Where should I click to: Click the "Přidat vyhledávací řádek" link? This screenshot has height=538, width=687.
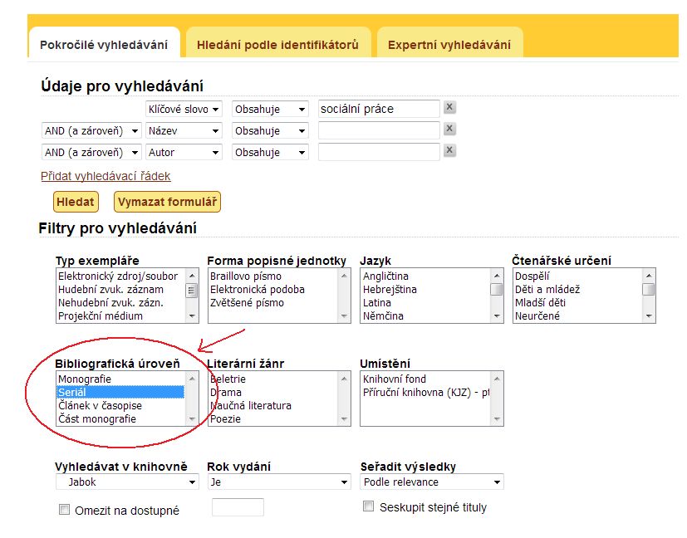tap(104, 176)
